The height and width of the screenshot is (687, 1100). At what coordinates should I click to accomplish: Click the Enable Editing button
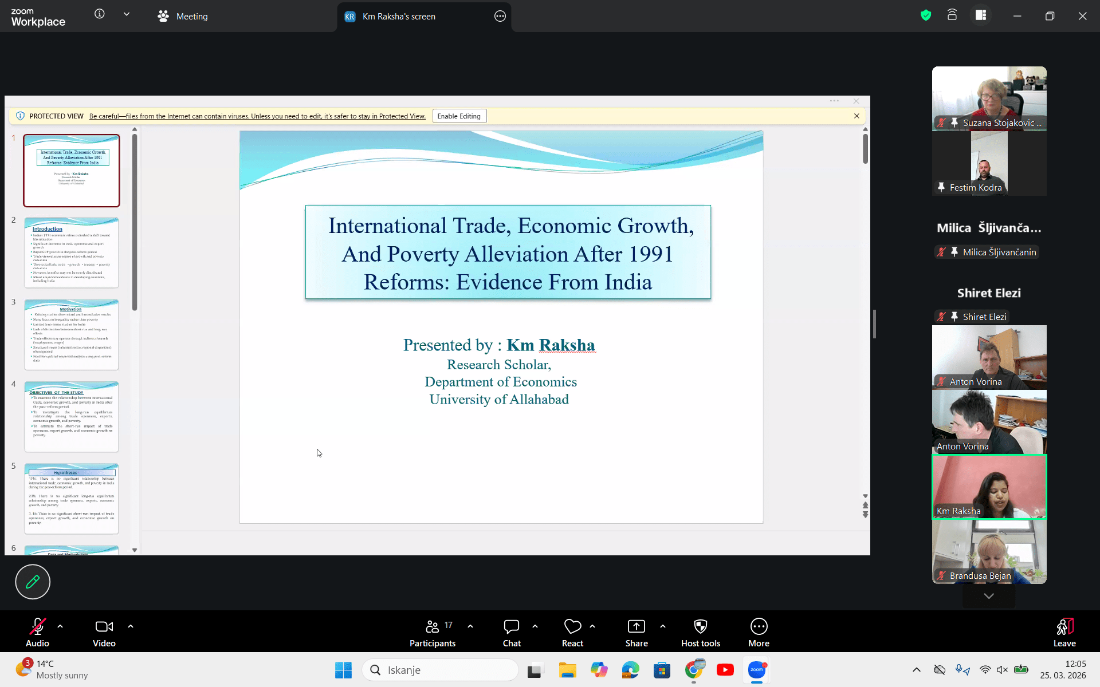pos(459,116)
